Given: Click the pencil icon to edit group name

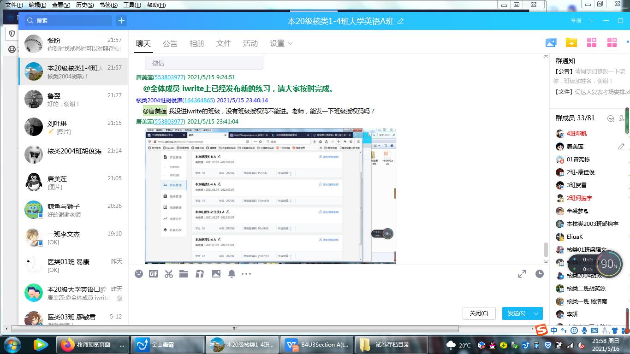Looking at the screenshot, I should (401, 21).
